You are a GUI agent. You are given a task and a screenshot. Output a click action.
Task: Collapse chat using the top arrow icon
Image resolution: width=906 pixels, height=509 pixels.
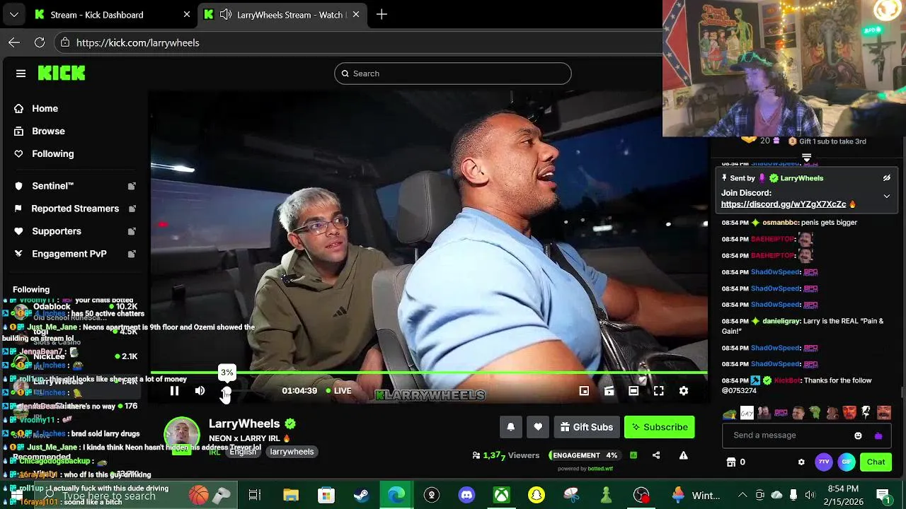click(806, 158)
